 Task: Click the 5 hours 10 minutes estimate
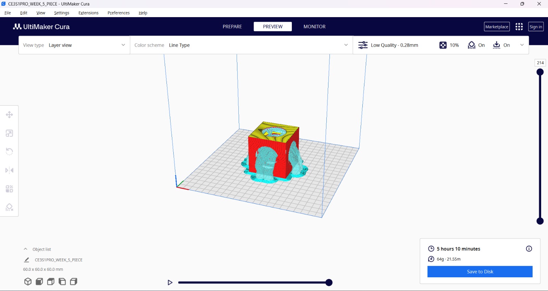click(x=458, y=249)
